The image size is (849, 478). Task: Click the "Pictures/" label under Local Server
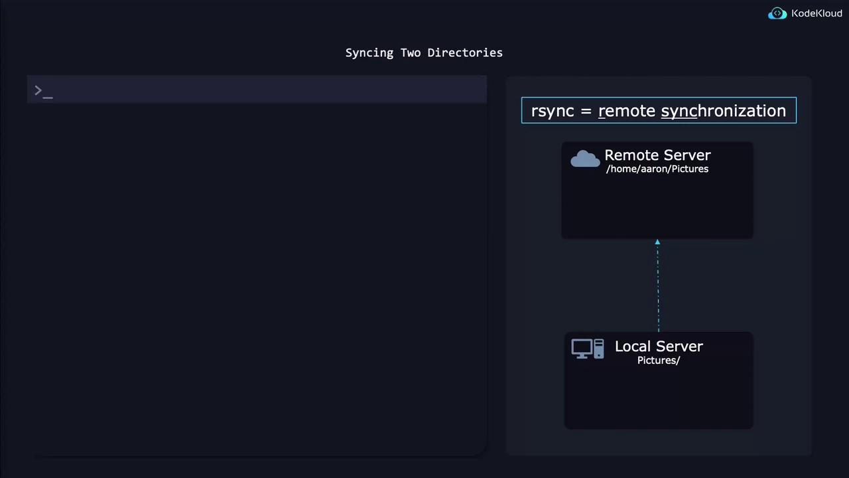click(x=659, y=360)
